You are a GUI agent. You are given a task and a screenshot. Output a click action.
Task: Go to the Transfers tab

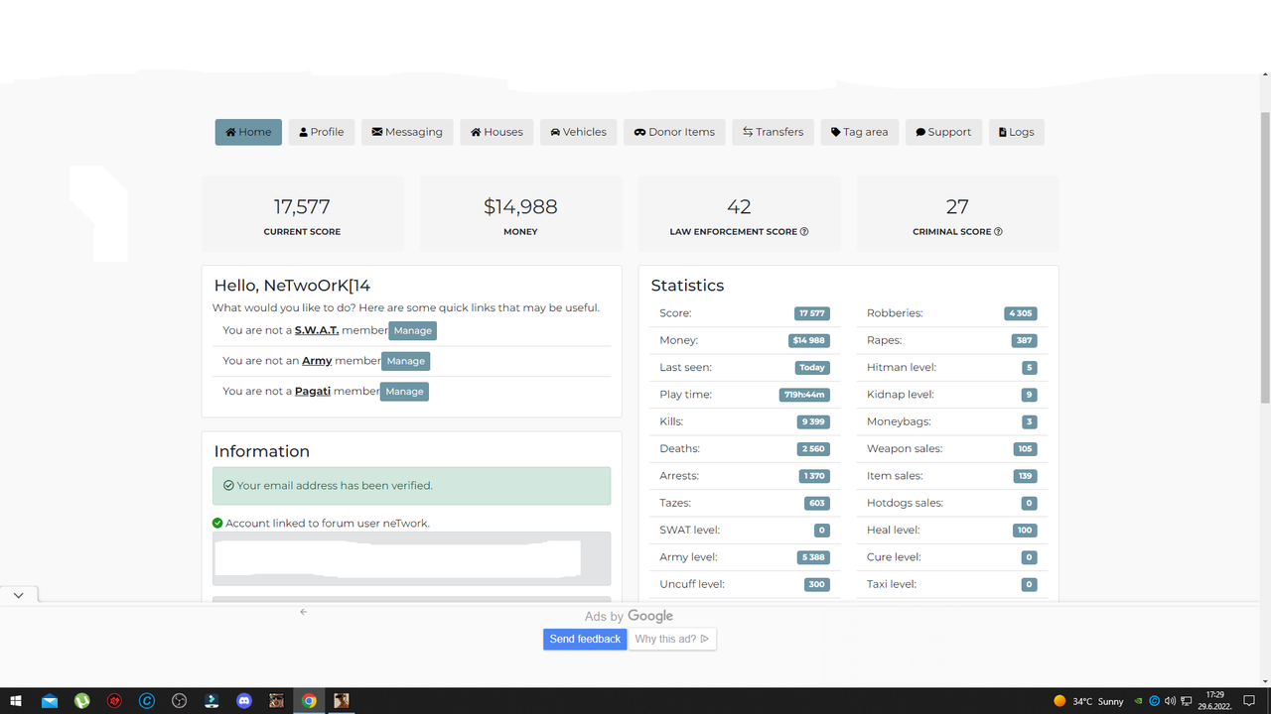tap(774, 132)
